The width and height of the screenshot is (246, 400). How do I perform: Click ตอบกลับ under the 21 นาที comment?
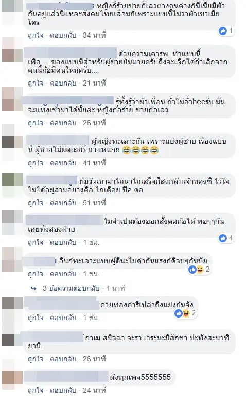click(x=63, y=83)
